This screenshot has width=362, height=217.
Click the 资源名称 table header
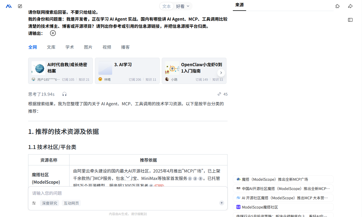pos(49,160)
